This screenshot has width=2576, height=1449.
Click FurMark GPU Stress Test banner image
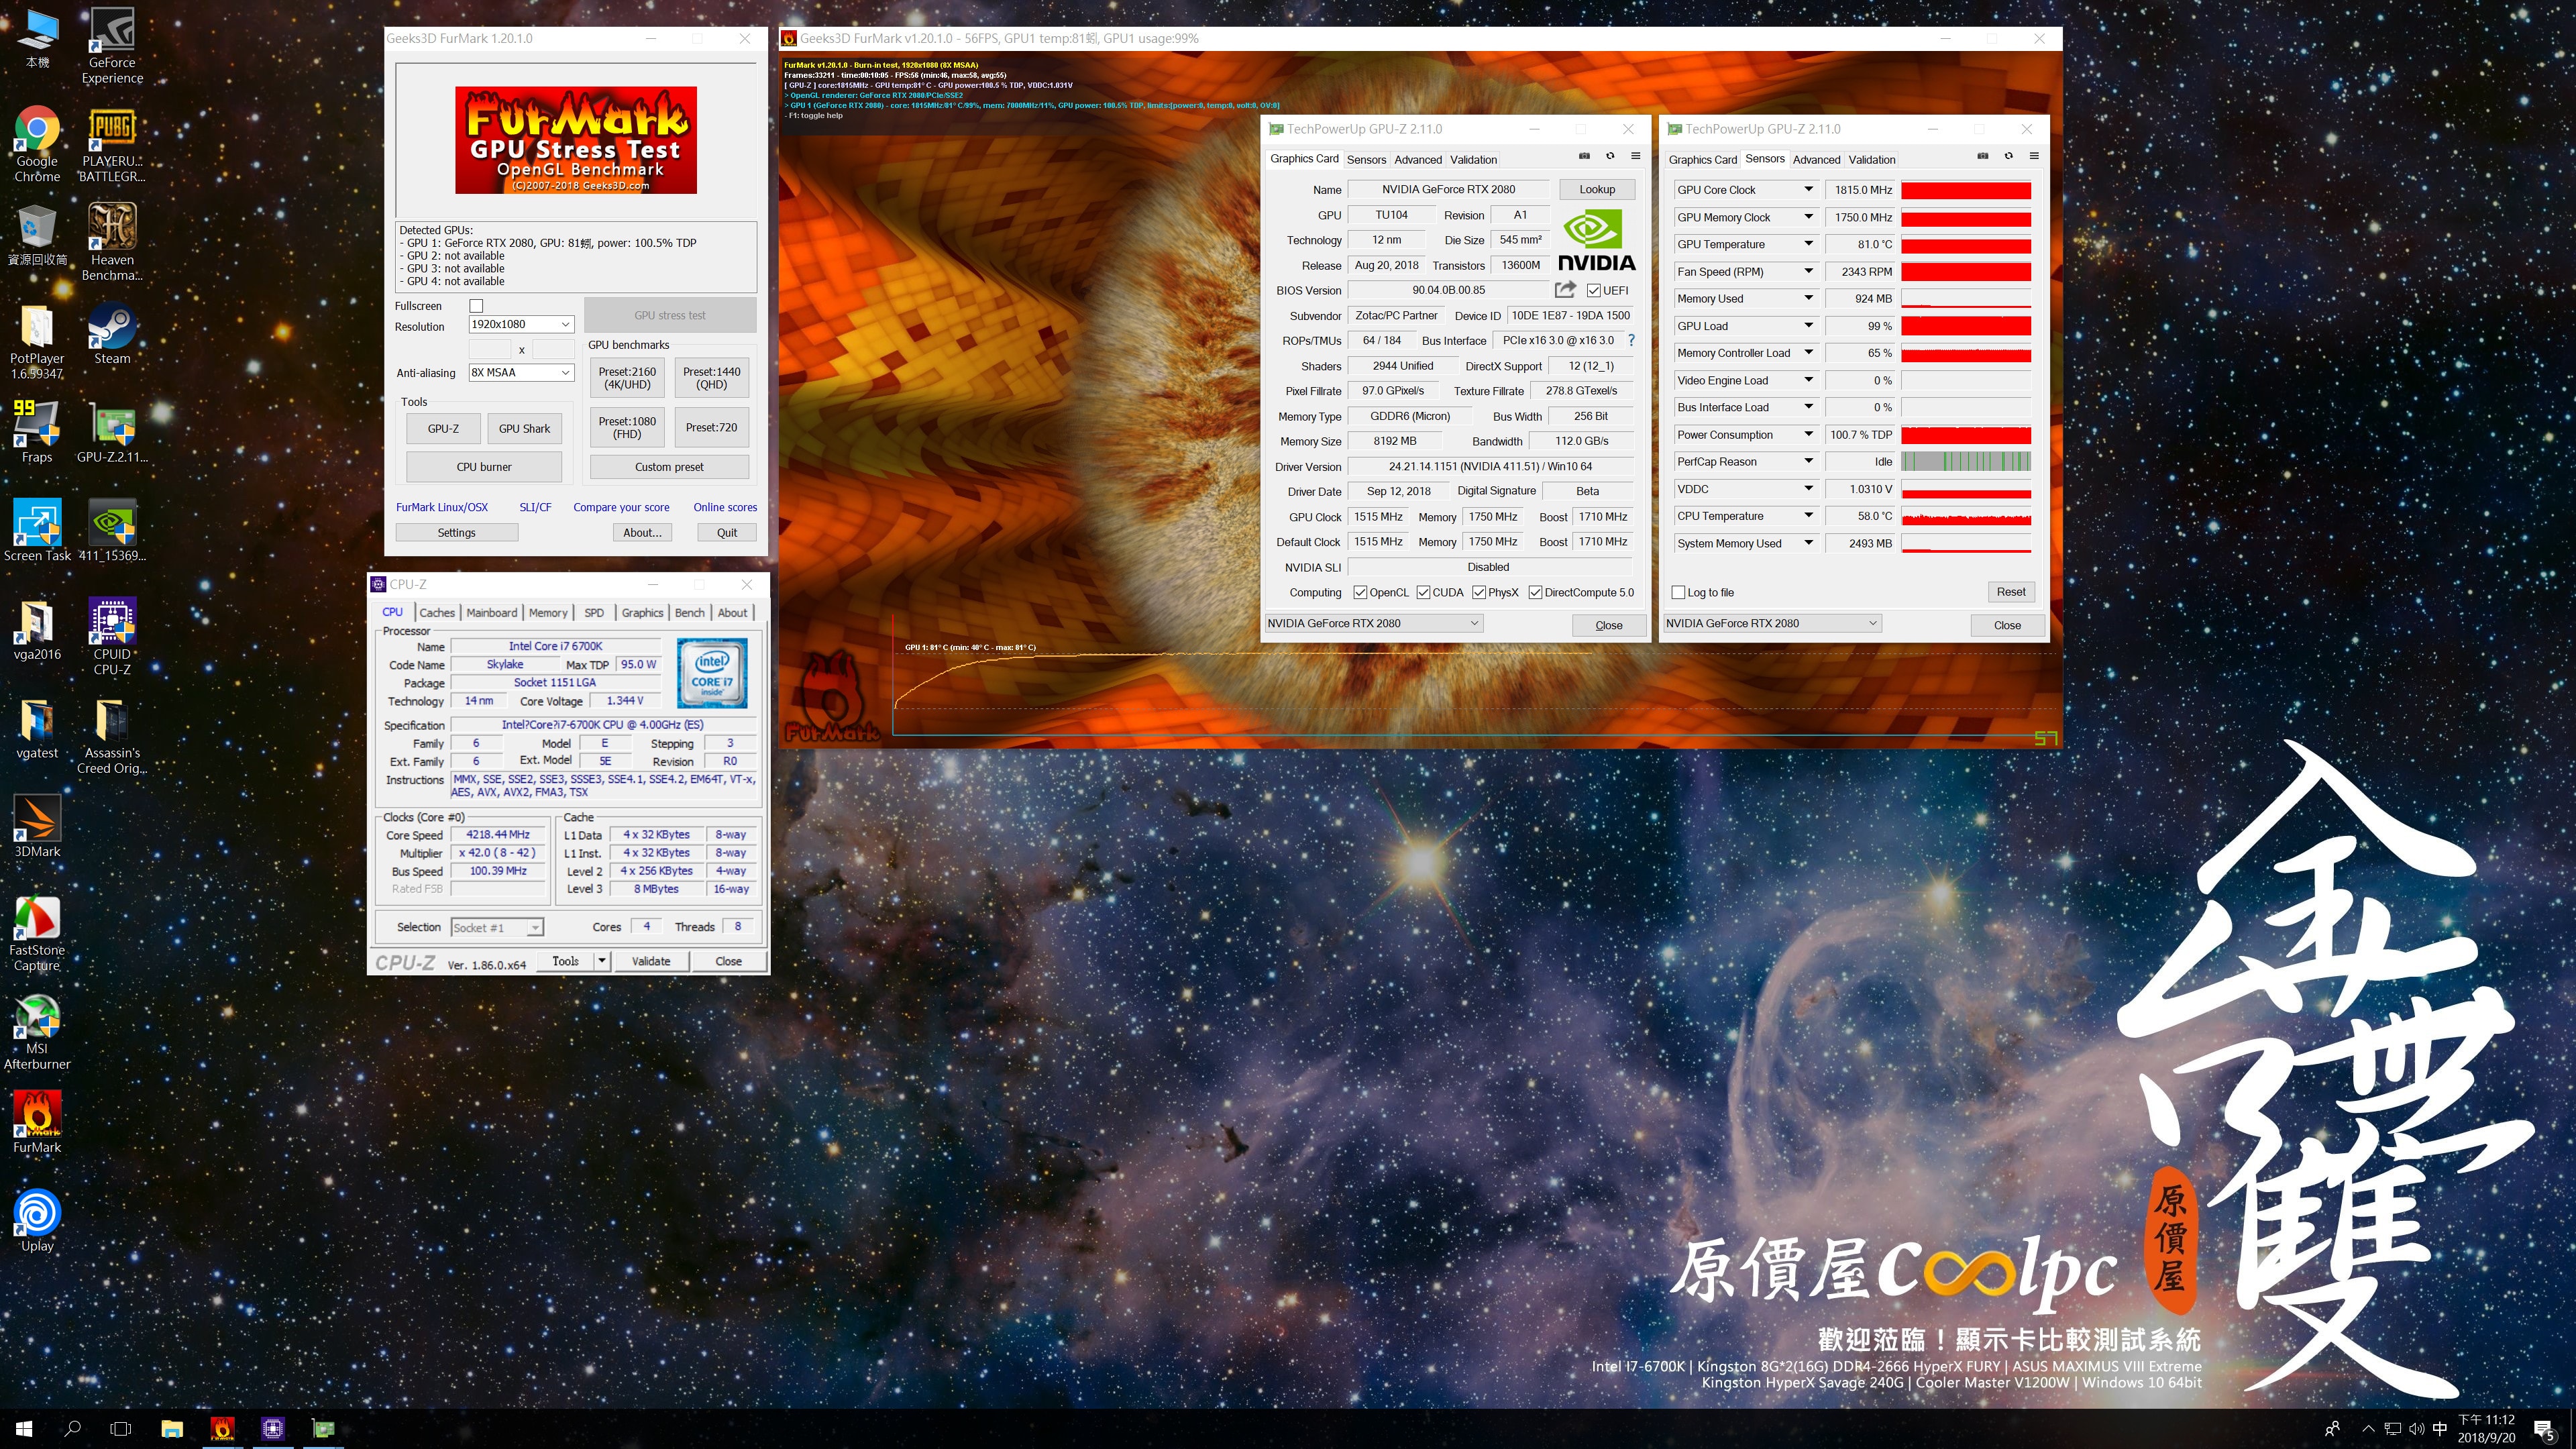576,140
